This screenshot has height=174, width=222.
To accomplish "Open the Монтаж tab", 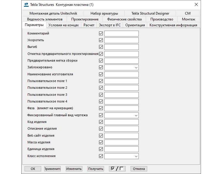I will pyautogui.click(x=189, y=19).
